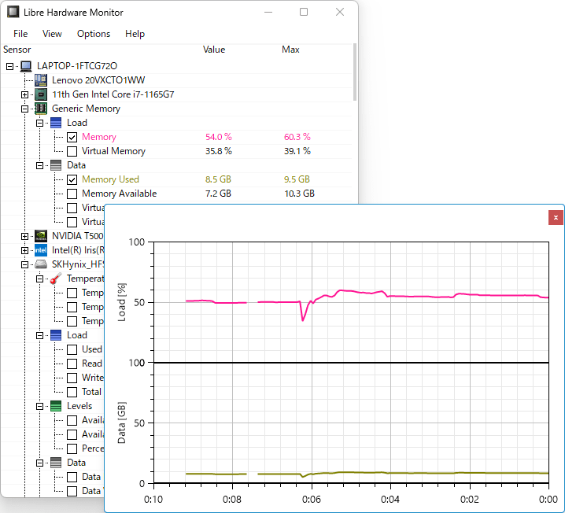This screenshot has width=565, height=513.
Task: Select the Memory Available 7.2 GB value
Action: pos(218,194)
